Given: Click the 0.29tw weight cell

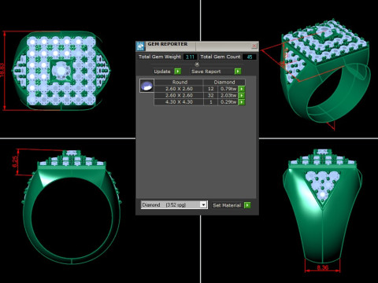Looking at the screenshot, I should [228, 102].
